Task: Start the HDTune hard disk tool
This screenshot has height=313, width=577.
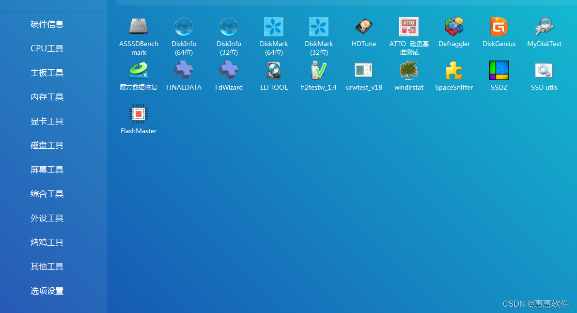Action: (363, 27)
